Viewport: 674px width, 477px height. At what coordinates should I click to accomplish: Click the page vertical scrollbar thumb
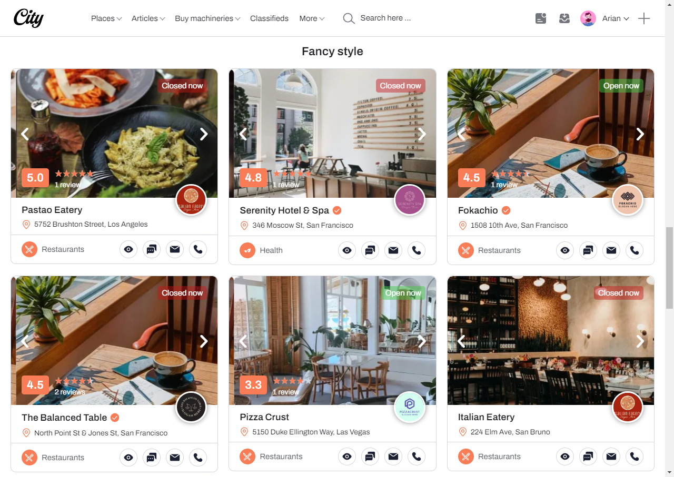coord(669,268)
